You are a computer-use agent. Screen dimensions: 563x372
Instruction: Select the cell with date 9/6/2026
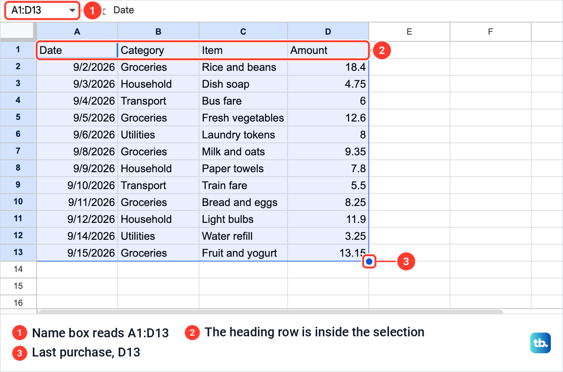(x=77, y=135)
